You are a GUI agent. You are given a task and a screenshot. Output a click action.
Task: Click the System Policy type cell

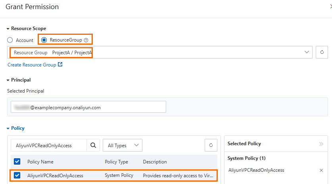119,175
